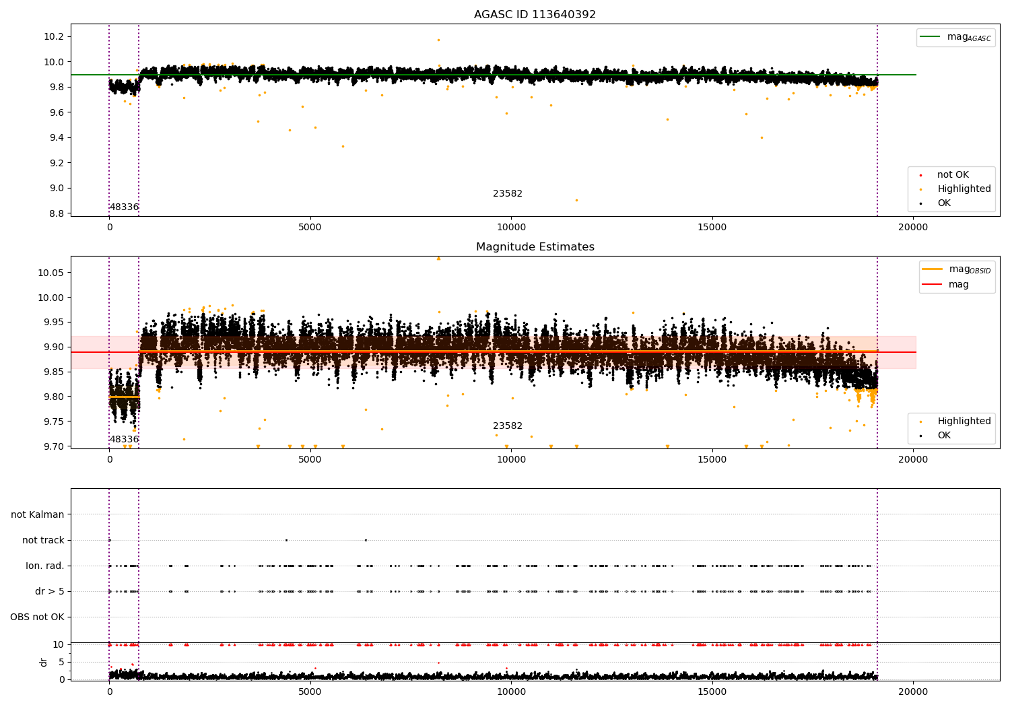
Task: Click the 'Ion. rad.' axis label
Action: point(45,566)
